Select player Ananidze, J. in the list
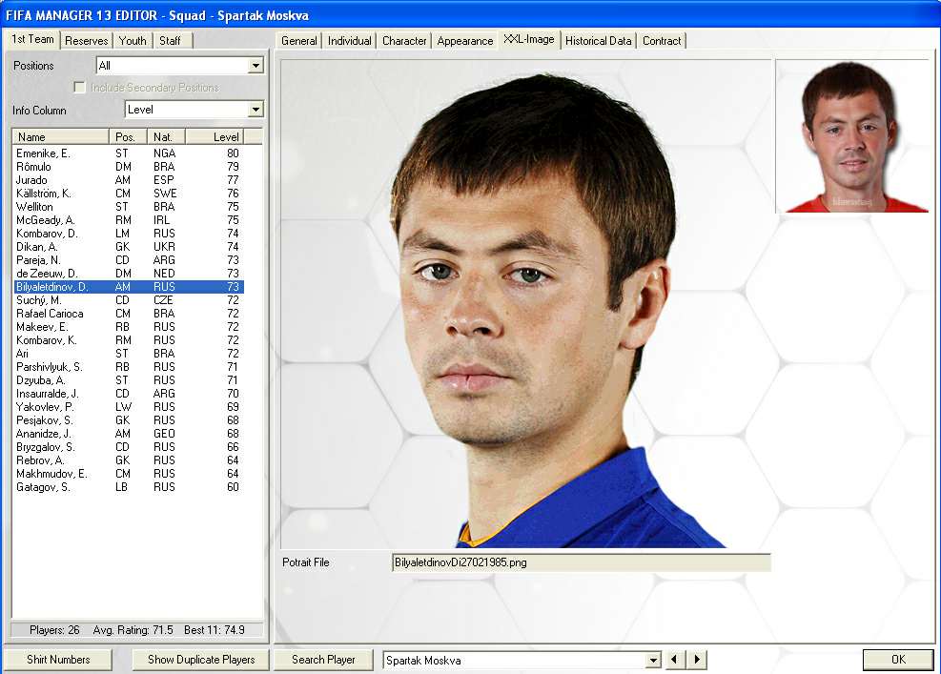This screenshot has width=941, height=674. coord(129,434)
